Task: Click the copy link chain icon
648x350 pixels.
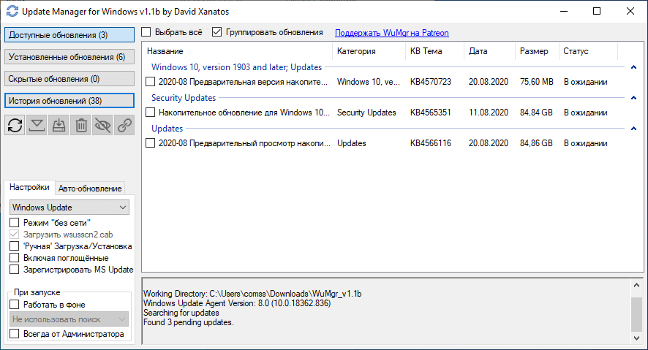Action: point(125,125)
